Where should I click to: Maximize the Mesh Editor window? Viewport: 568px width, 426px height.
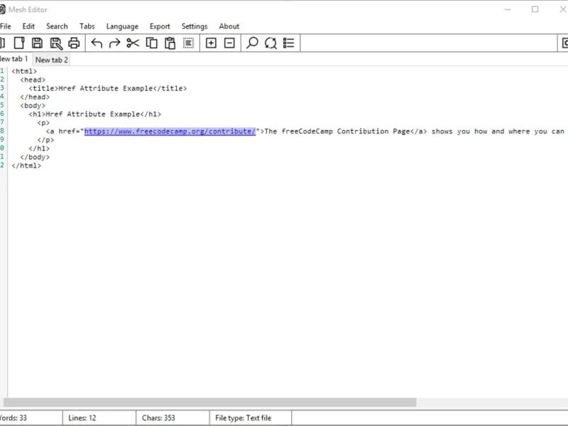(535, 9)
